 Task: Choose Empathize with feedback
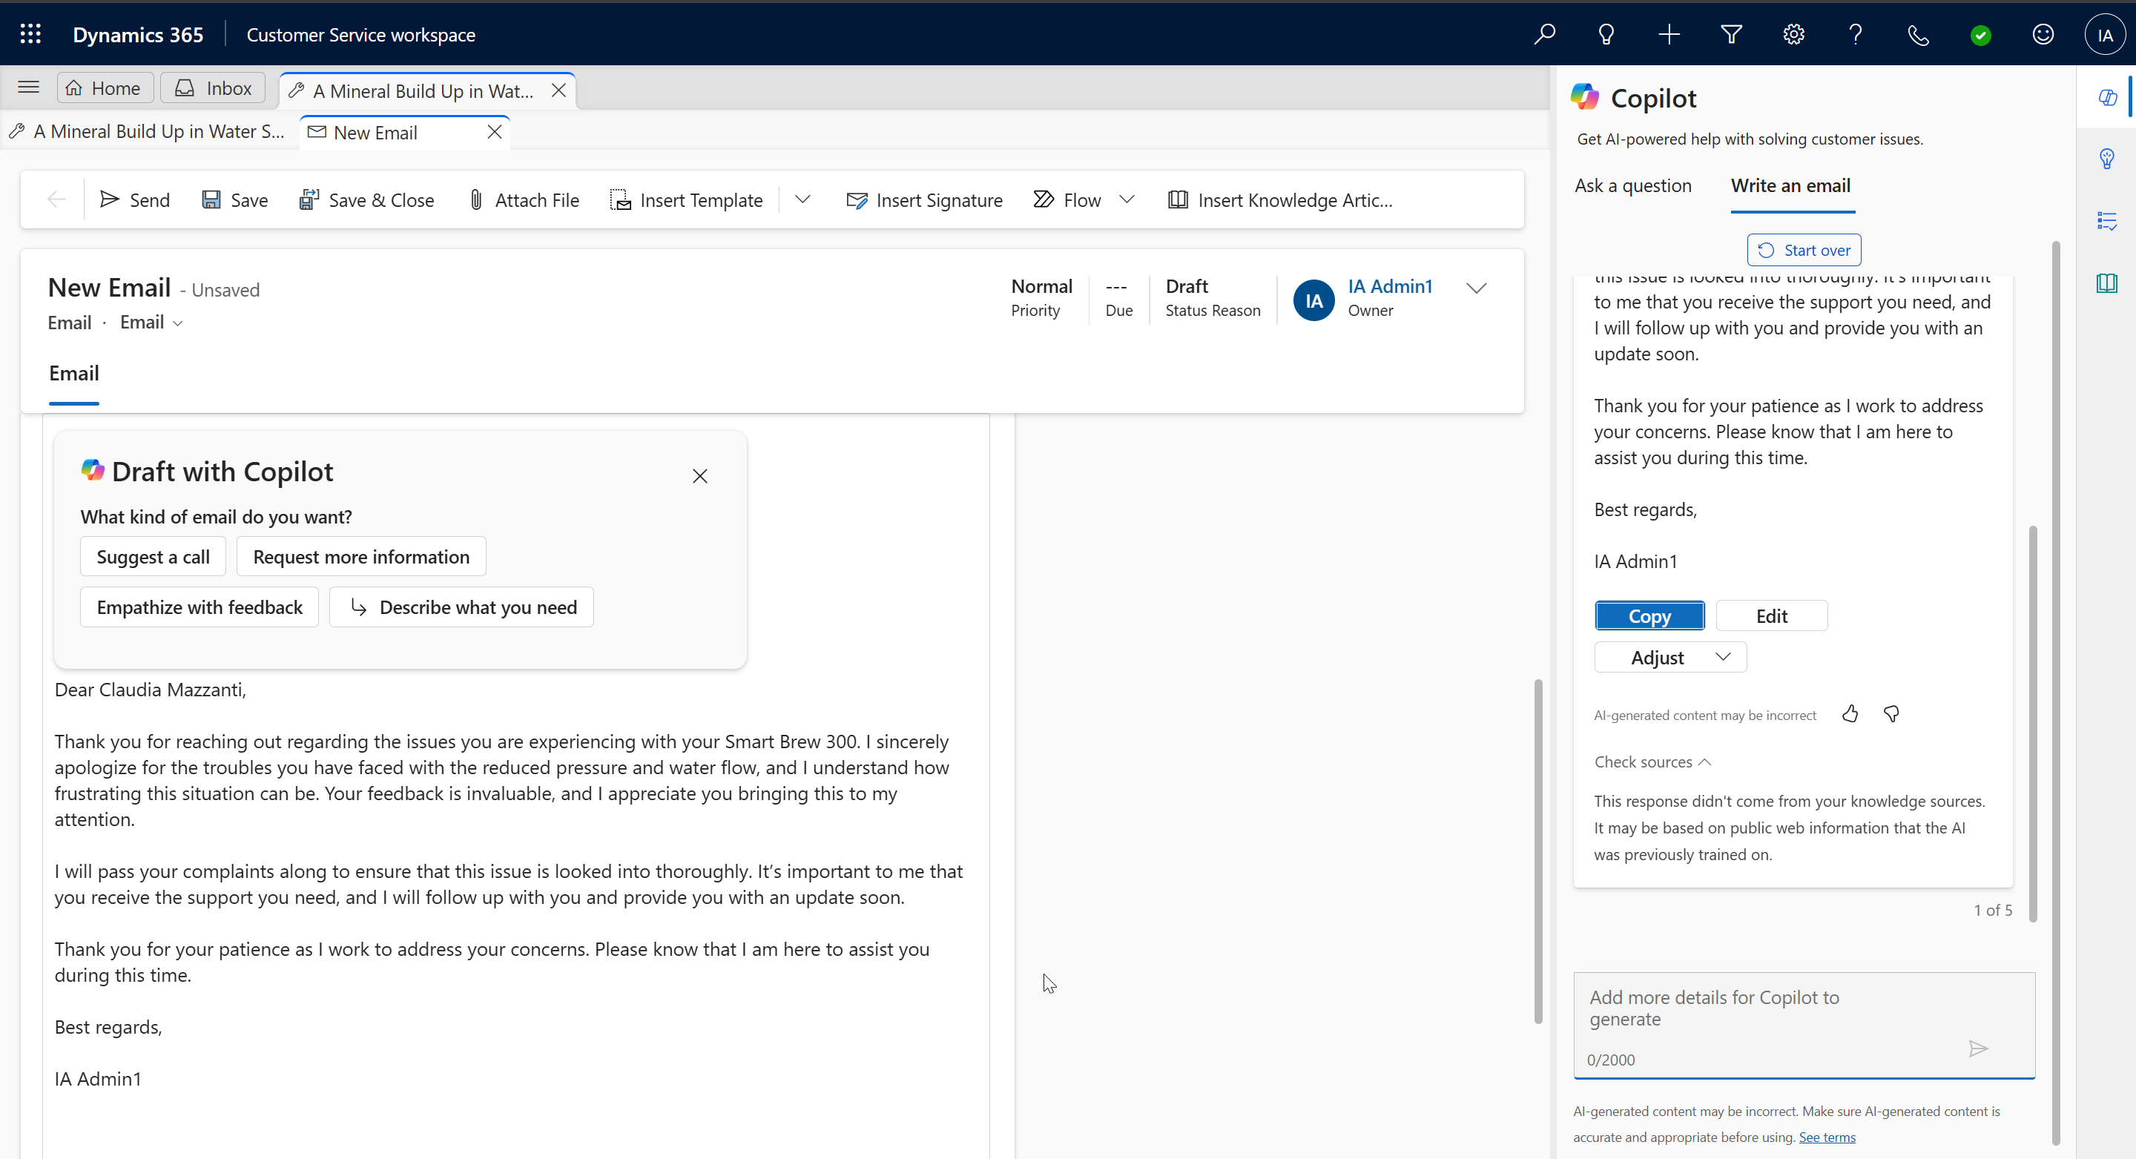click(199, 608)
